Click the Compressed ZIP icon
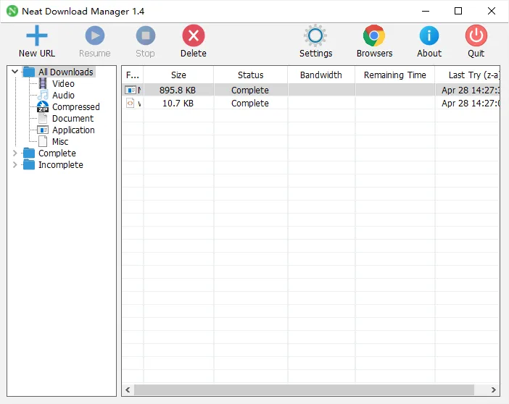This screenshot has height=404, width=509. [43, 106]
